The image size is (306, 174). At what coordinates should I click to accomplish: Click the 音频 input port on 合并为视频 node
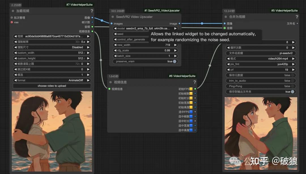coord(224,28)
